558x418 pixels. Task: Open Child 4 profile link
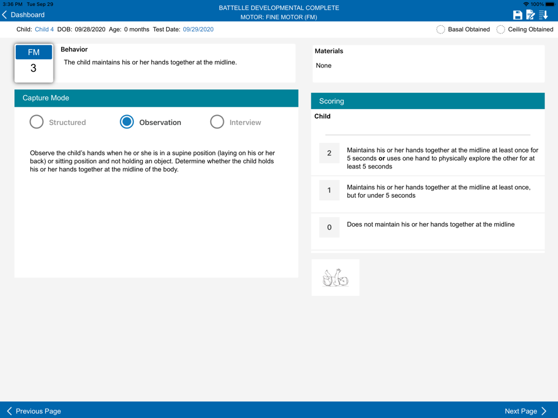[x=44, y=29]
